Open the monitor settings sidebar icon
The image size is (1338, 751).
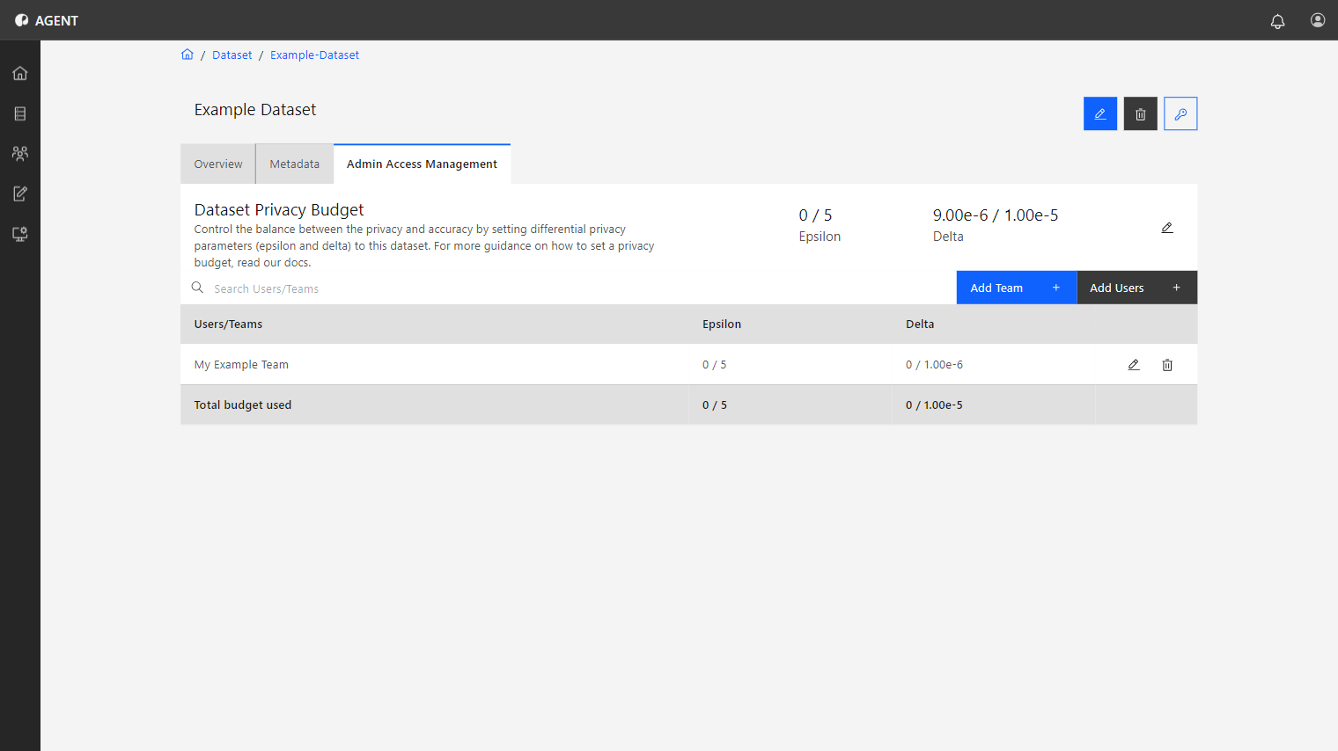coord(20,234)
